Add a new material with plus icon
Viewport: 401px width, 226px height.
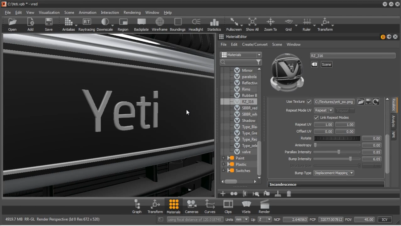coord(223,194)
